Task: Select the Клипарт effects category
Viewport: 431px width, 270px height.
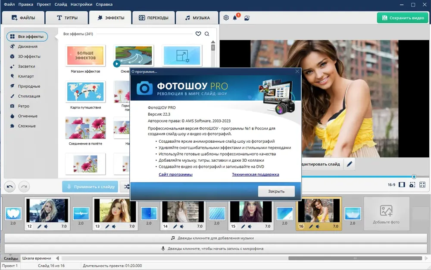Action: coord(26,76)
